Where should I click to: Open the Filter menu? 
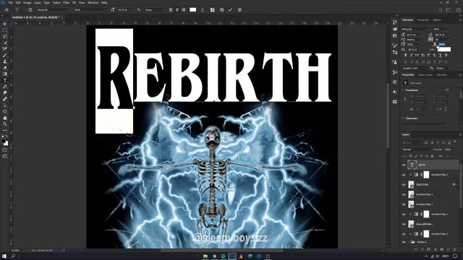tap(66, 3)
